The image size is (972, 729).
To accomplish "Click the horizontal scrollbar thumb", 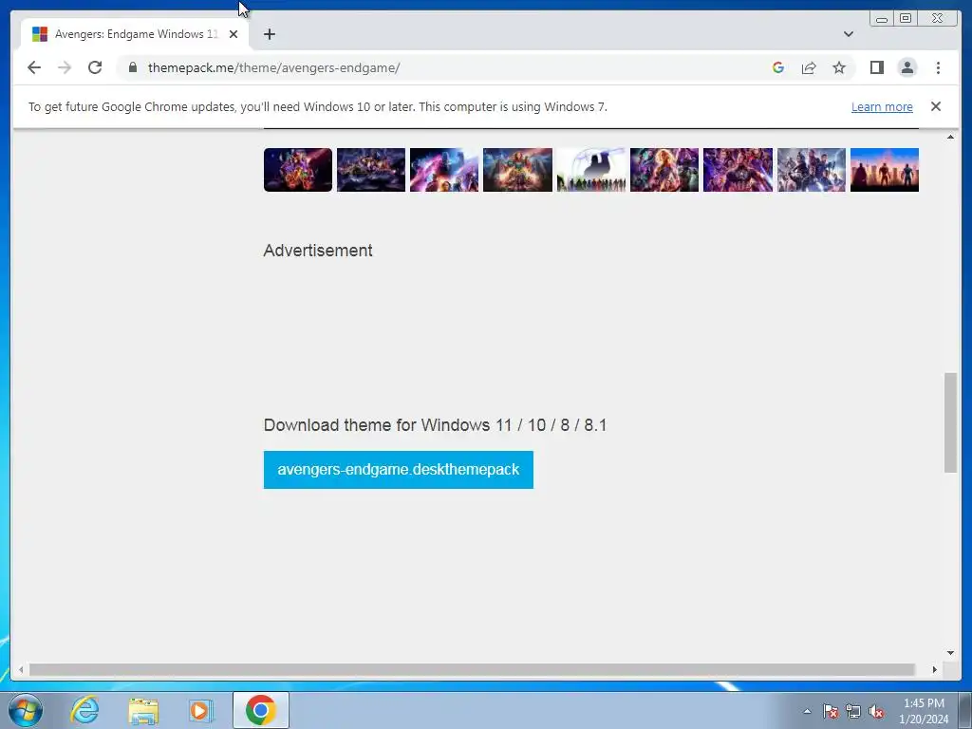I will click(x=473, y=669).
